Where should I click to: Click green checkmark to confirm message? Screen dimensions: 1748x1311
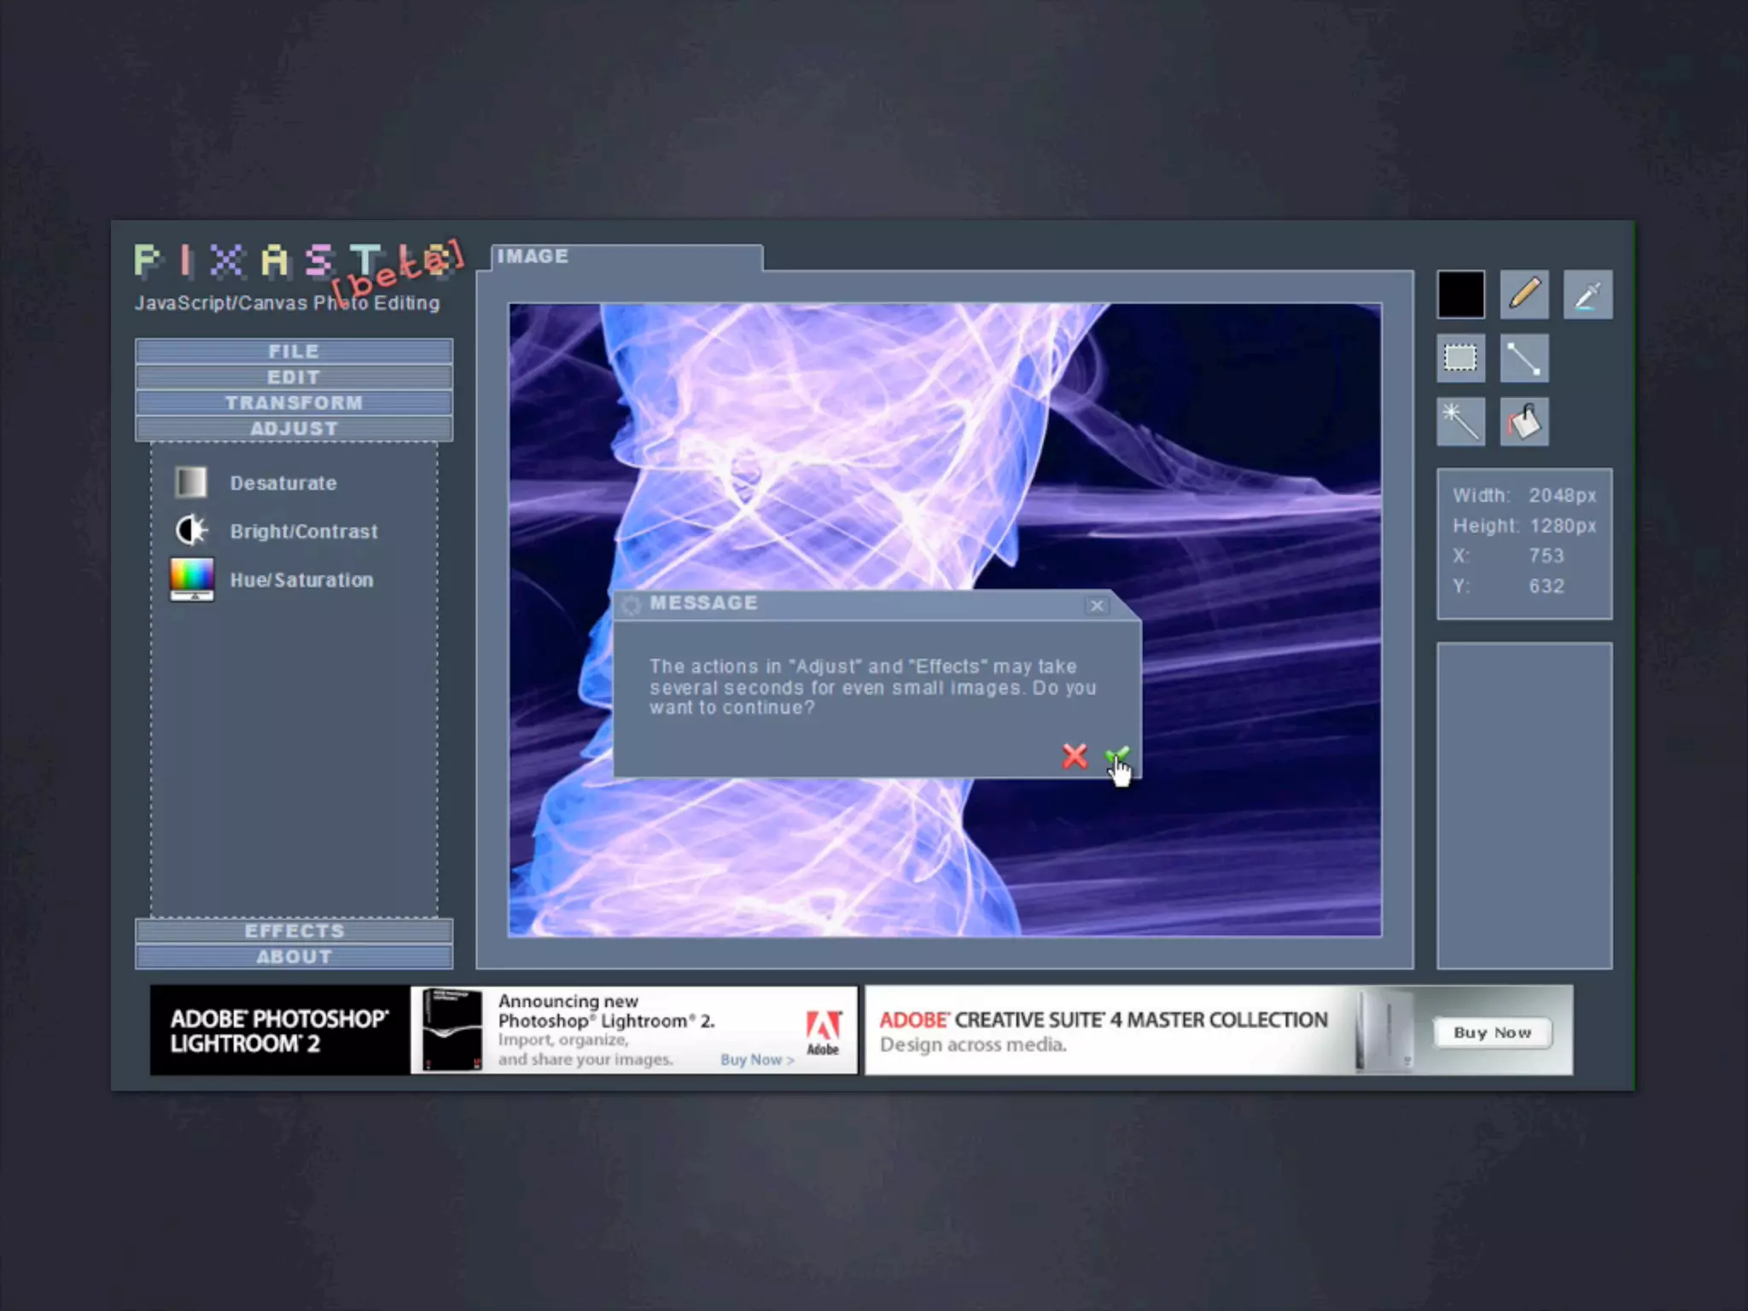[x=1116, y=756]
